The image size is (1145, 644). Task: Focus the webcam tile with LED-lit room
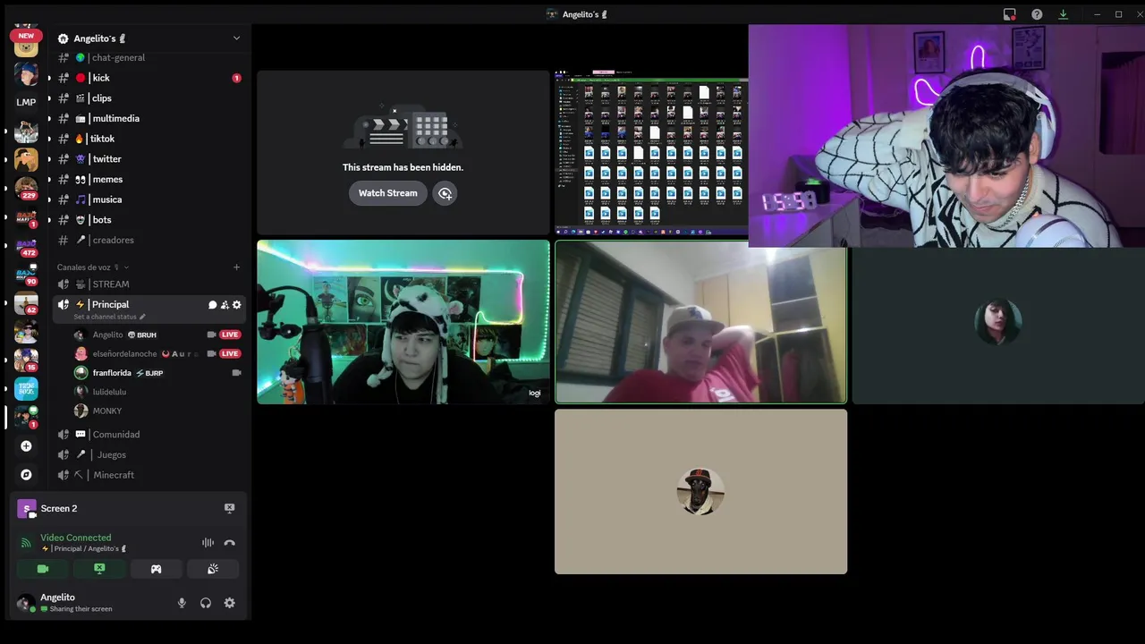pyautogui.click(x=403, y=322)
